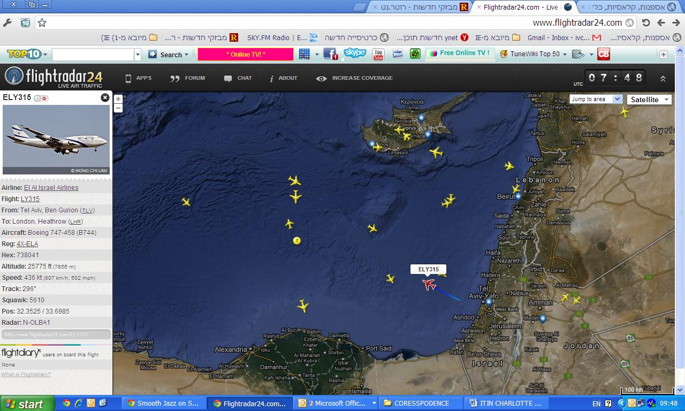Open the LY315 flight link

click(30, 199)
